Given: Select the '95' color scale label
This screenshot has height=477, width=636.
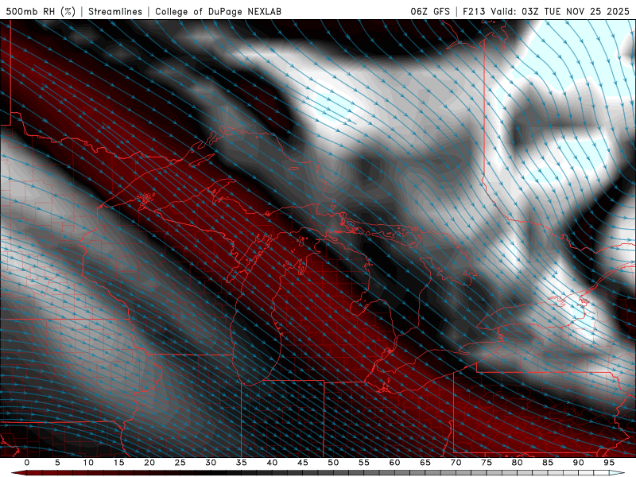Looking at the screenshot, I should (609, 463).
